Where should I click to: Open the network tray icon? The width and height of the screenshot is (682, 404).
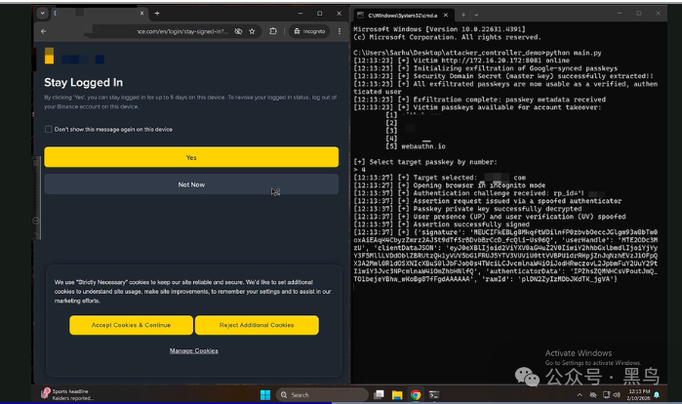pos(606,395)
